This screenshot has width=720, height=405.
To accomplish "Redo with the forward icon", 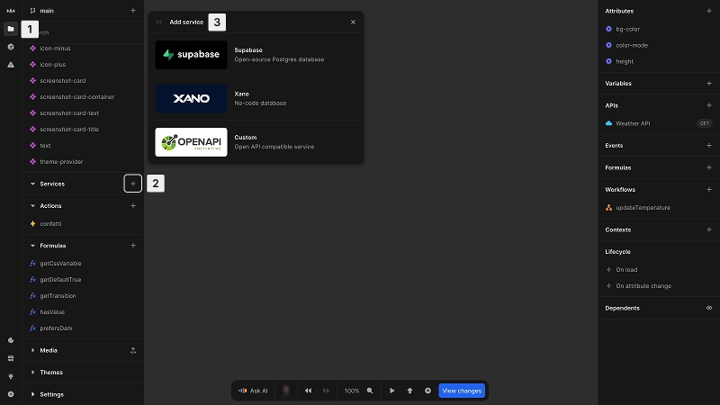I will tap(326, 391).
